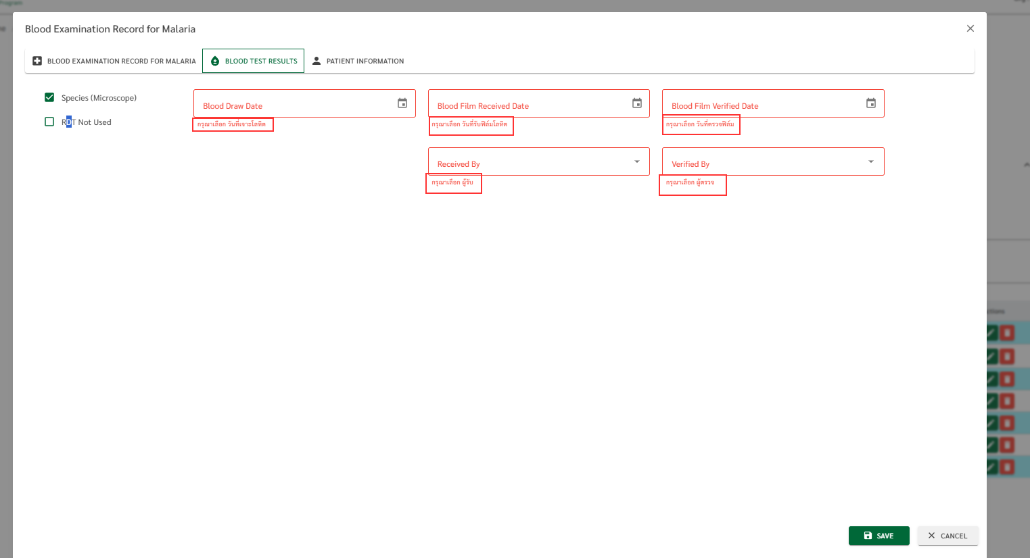Click into the Blood Draw Date field
The image size is (1030, 558).
(295, 104)
